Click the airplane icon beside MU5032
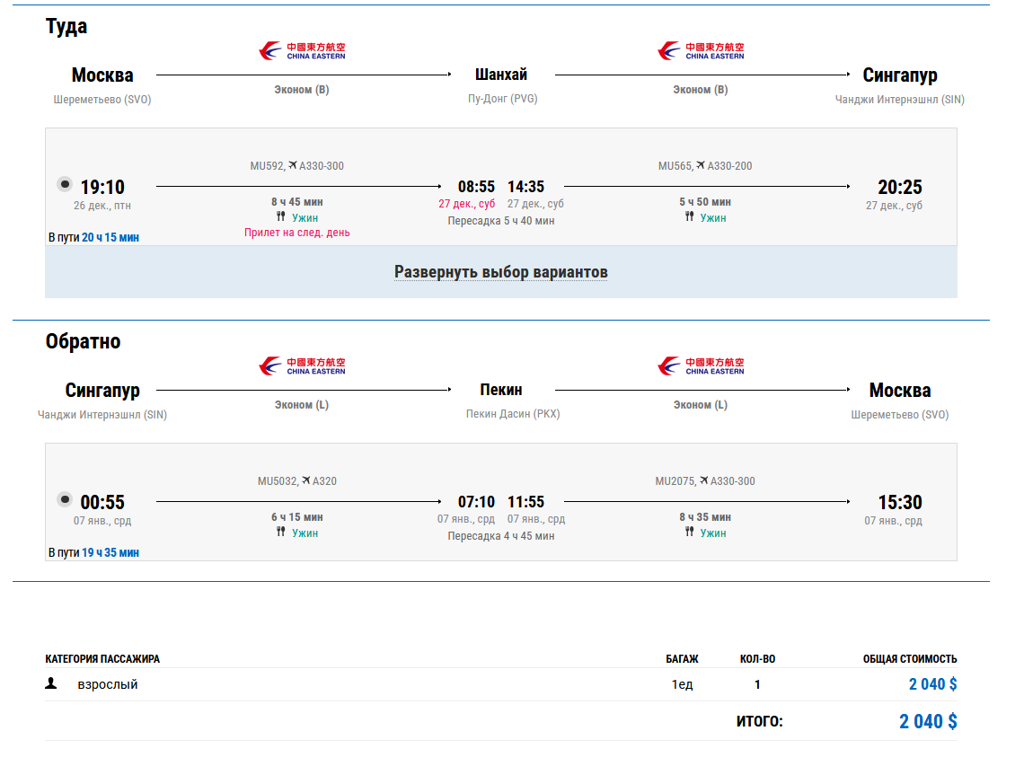 (x=306, y=480)
